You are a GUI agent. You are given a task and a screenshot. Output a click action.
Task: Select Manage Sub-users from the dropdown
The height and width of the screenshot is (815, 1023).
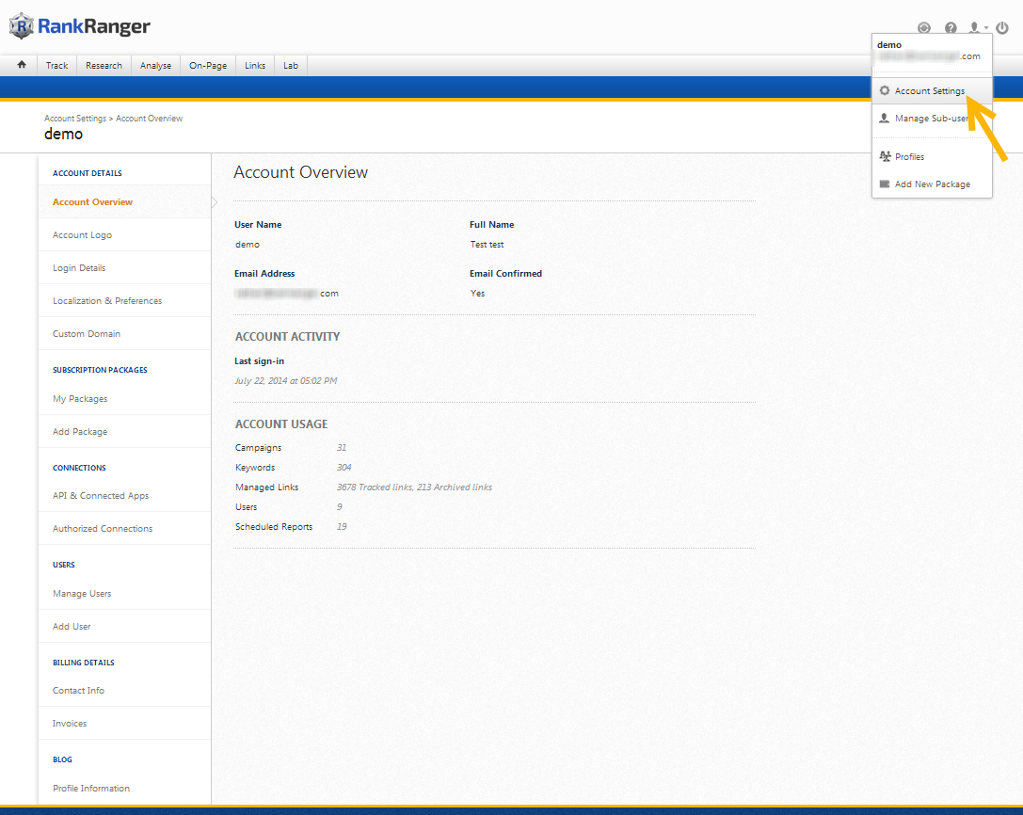click(931, 119)
